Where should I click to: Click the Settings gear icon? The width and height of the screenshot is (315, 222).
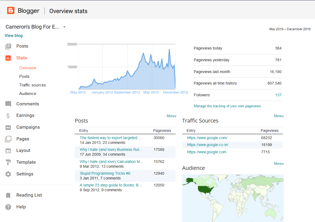click(8, 174)
